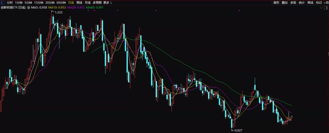Select the 30分钟 period tab
This screenshot has height=133, width=329.
click(x=50, y=3)
